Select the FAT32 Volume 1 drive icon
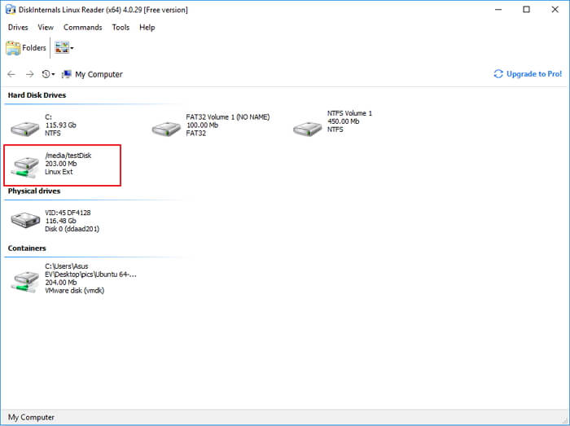The image size is (570, 426). pyautogui.click(x=167, y=128)
